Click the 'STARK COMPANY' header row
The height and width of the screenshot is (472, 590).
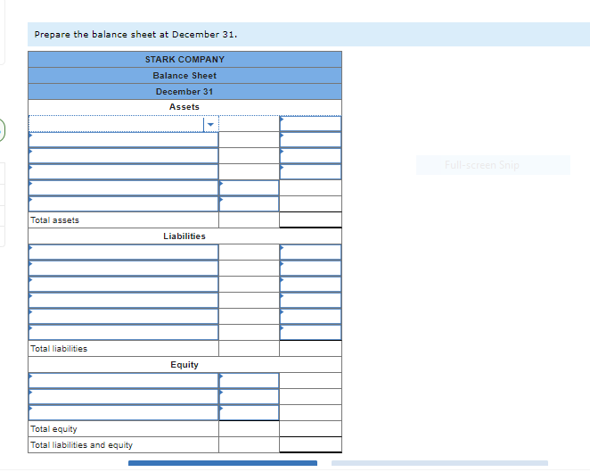coord(184,60)
